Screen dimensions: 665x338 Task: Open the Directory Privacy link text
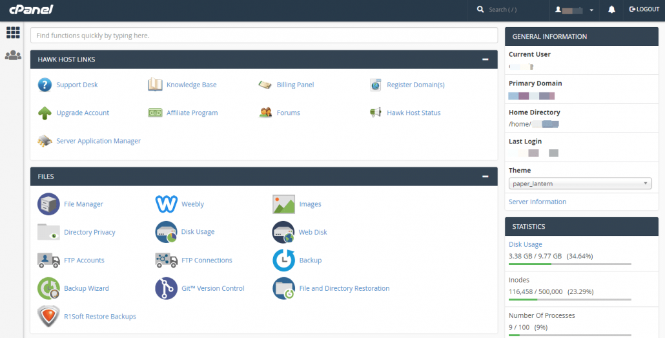coord(90,232)
